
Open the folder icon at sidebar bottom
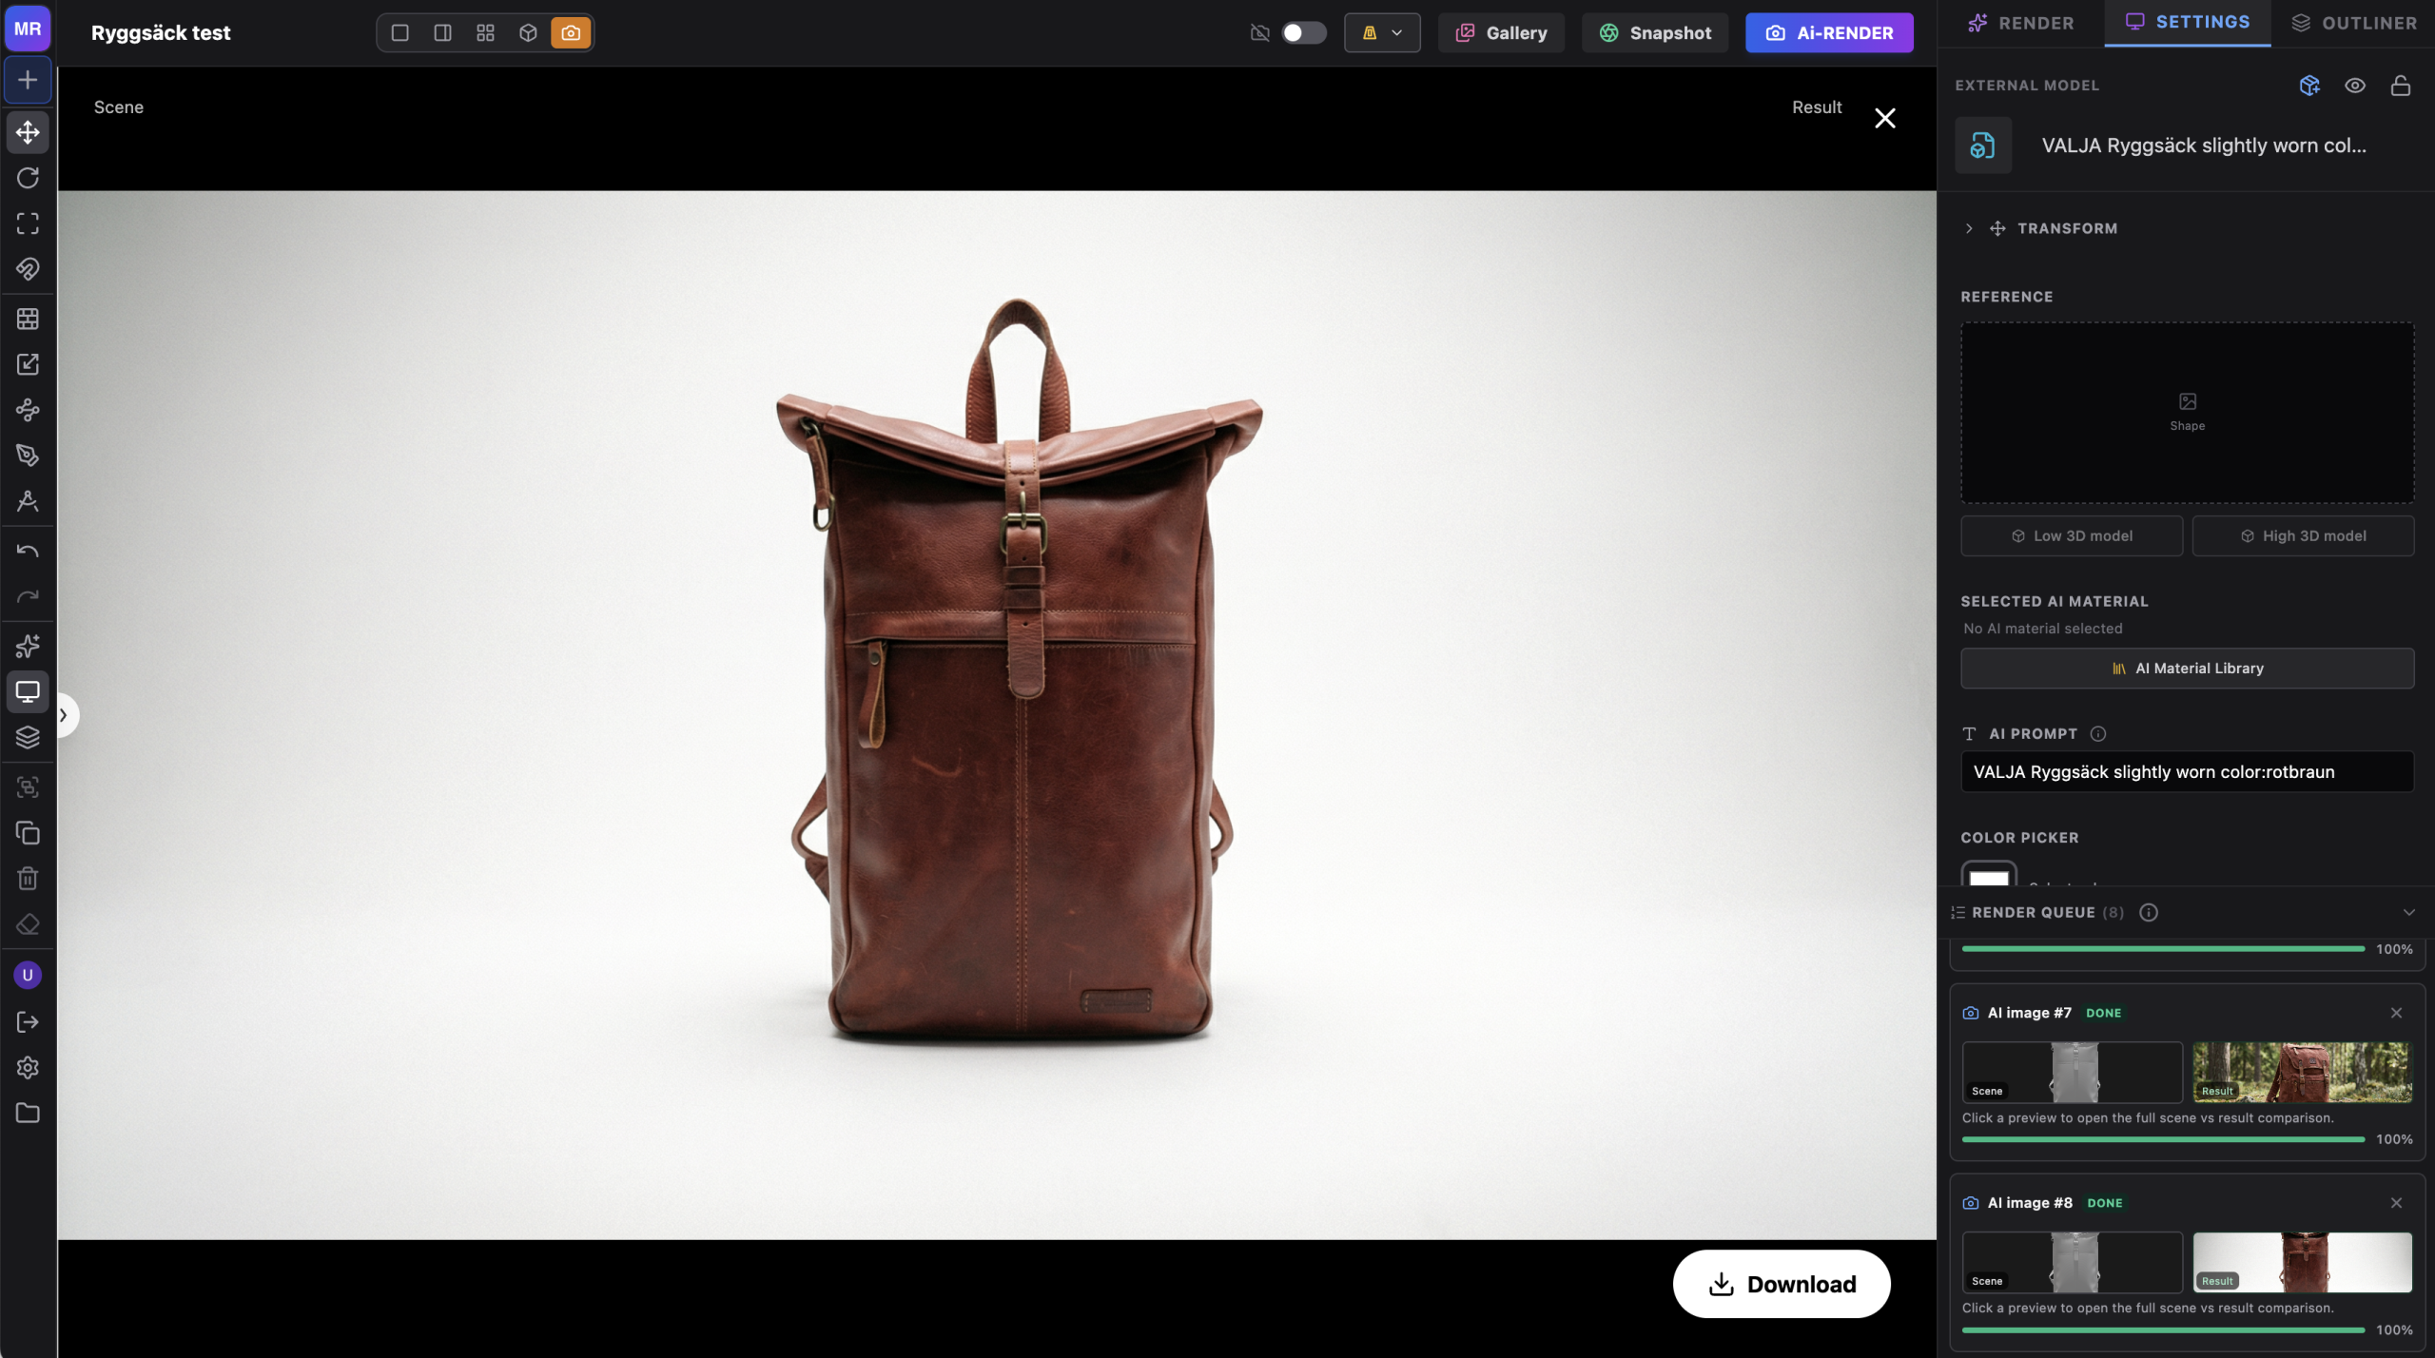coord(28,1114)
